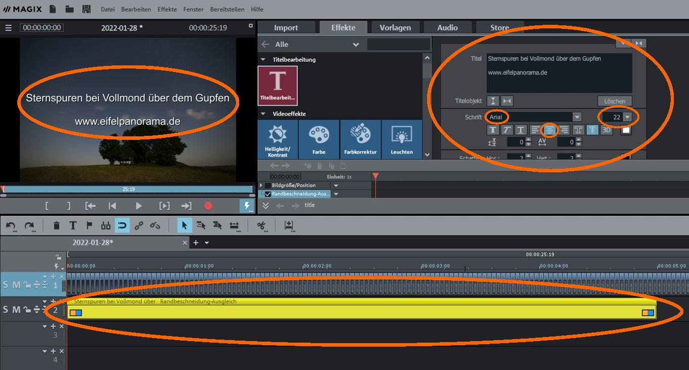
Task: Click the title tool T in timeline toolbar
Action: [x=73, y=226]
